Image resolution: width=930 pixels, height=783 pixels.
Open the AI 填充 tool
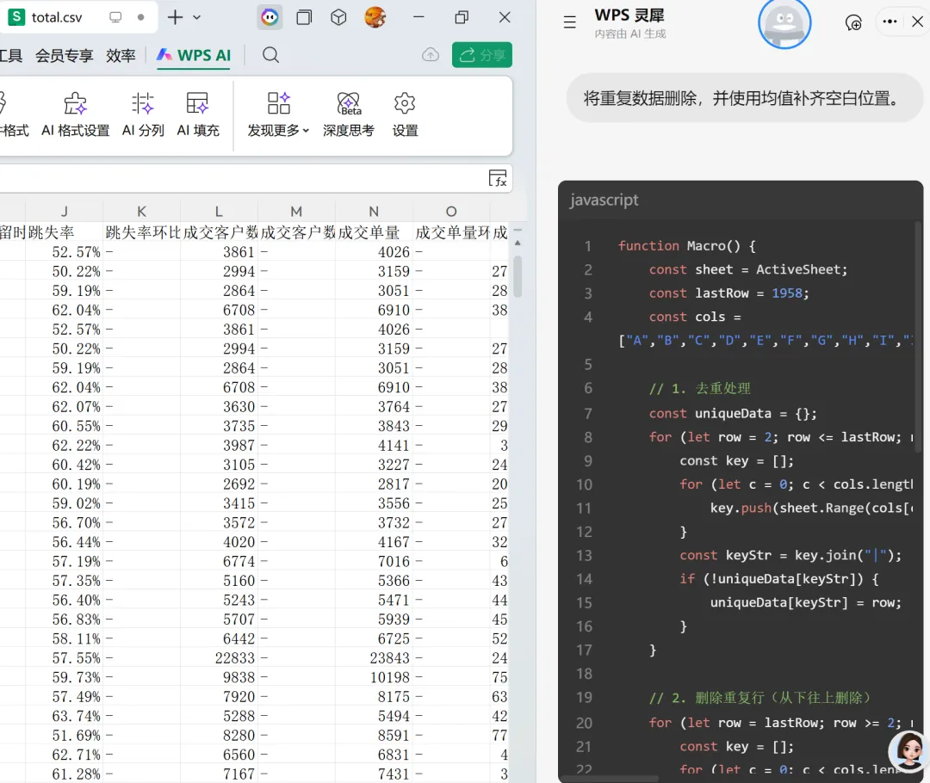coord(198,114)
